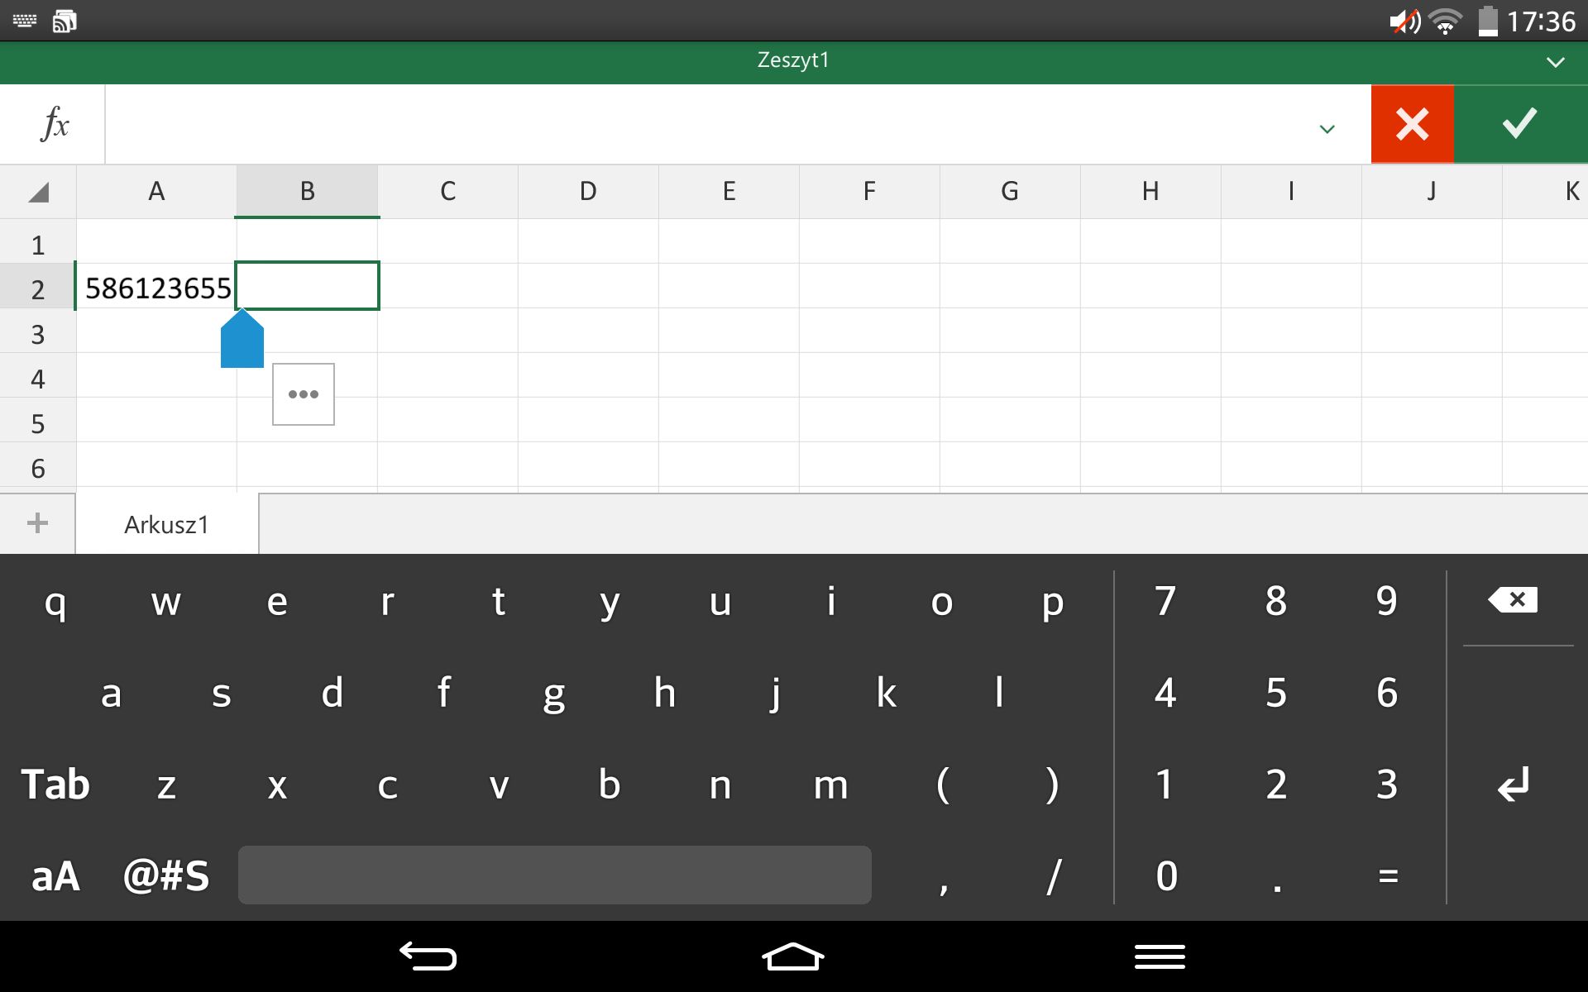Screen dimensions: 1588x992
Task: Select column B header
Action: tap(307, 192)
